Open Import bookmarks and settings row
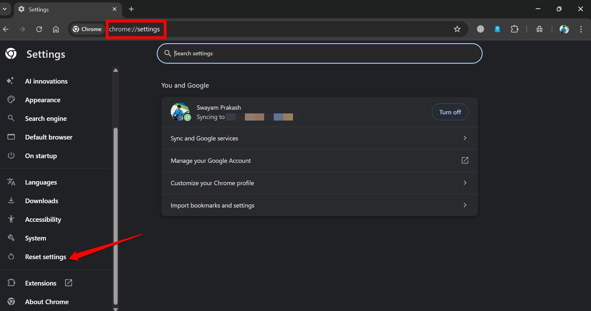591x311 pixels. pyautogui.click(x=320, y=205)
